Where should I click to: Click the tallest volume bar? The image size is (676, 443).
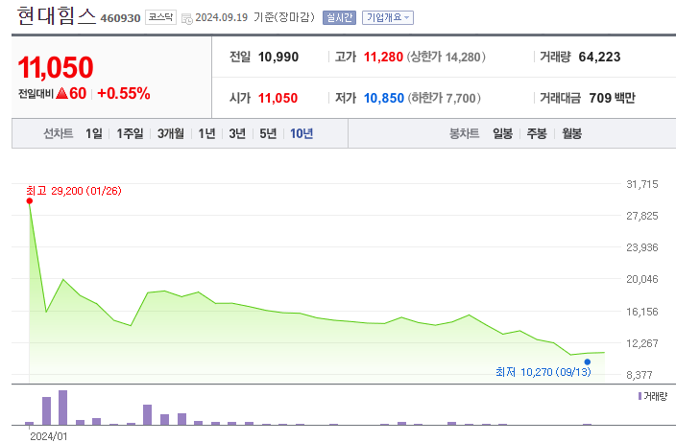[63, 408]
